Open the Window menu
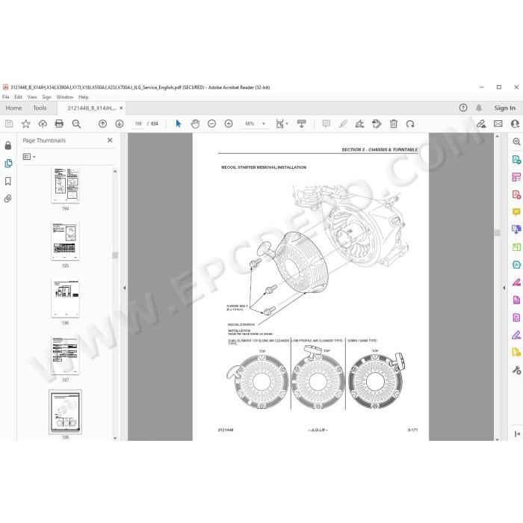523x523 pixels. tap(65, 97)
